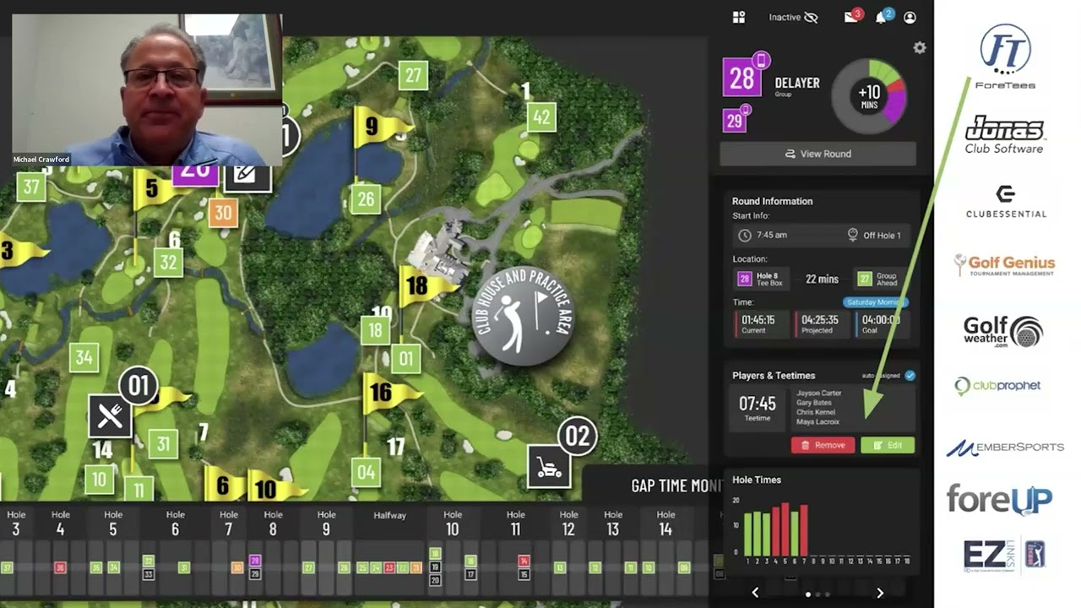Select the purple group 28 tile
The width and height of the screenshot is (1081, 608).
pos(742,79)
